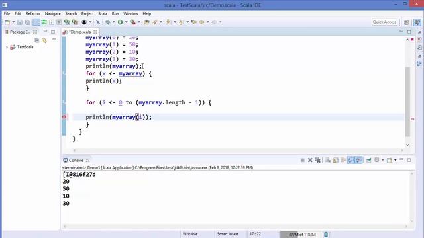Click the Open Console icon

pyautogui.click(x=390, y=160)
